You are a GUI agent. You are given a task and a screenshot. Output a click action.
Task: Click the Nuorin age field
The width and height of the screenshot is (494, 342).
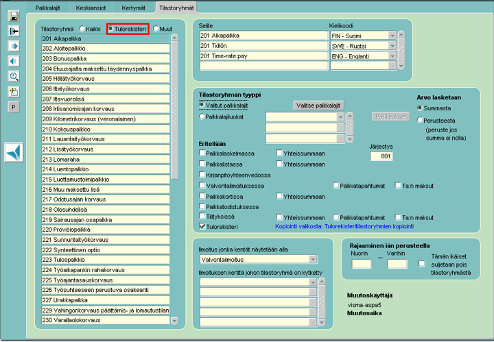[361, 264]
